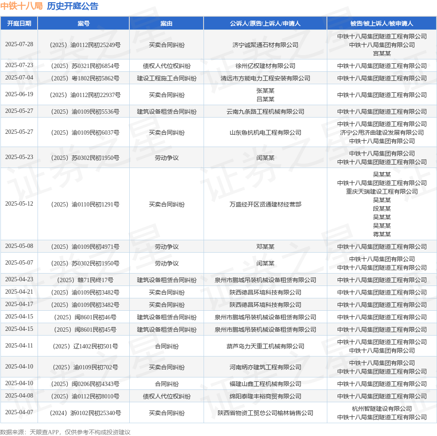Click the 中铁十八局 title text
This screenshot has width=437, height=436.
point(21,6)
